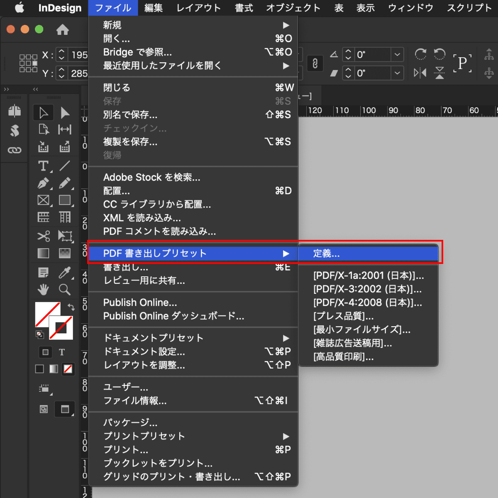Open the Links panel icon
The image size is (498, 498).
coord(15,150)
